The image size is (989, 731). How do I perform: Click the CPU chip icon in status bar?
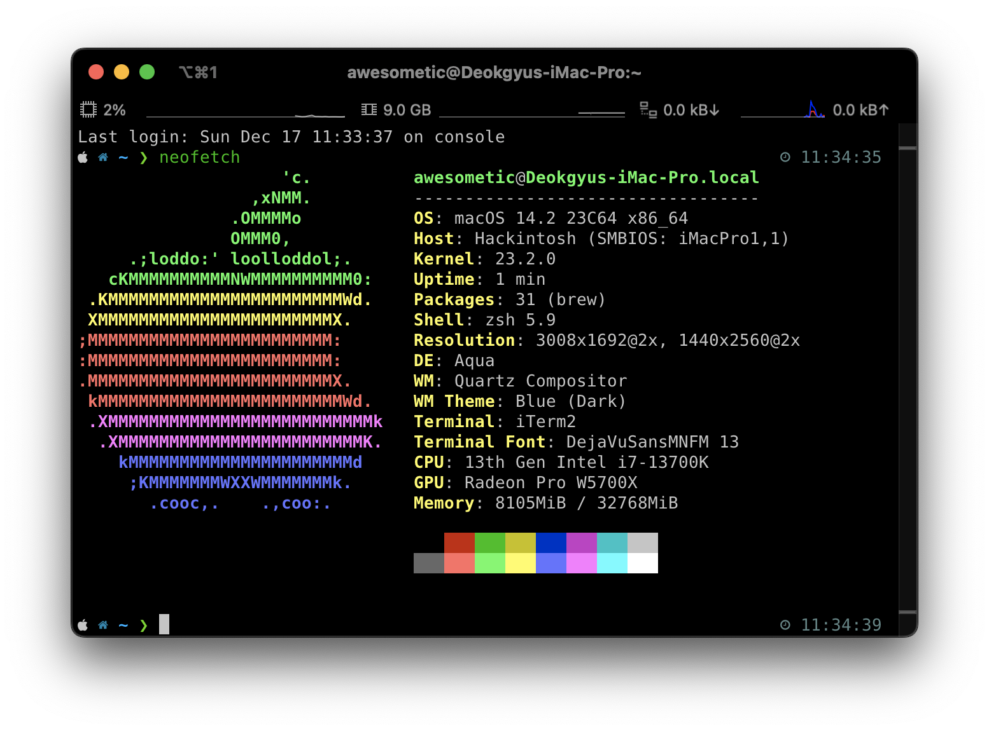click(x=88, y=109)
